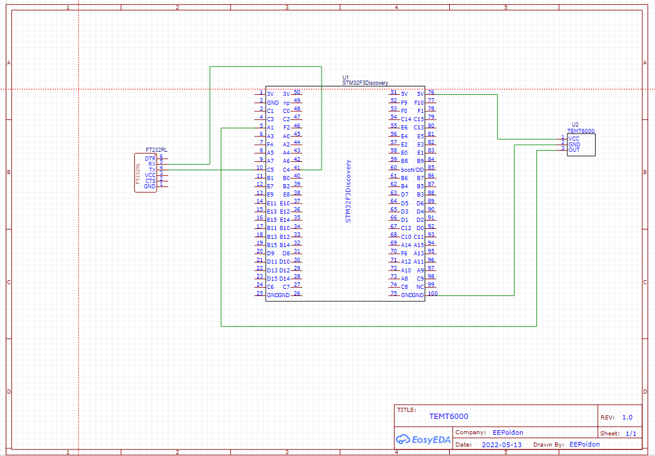655x456 pixels.
Task: Click pin 60 labeled boot on STM32F3Discovery
Action: 394,169
